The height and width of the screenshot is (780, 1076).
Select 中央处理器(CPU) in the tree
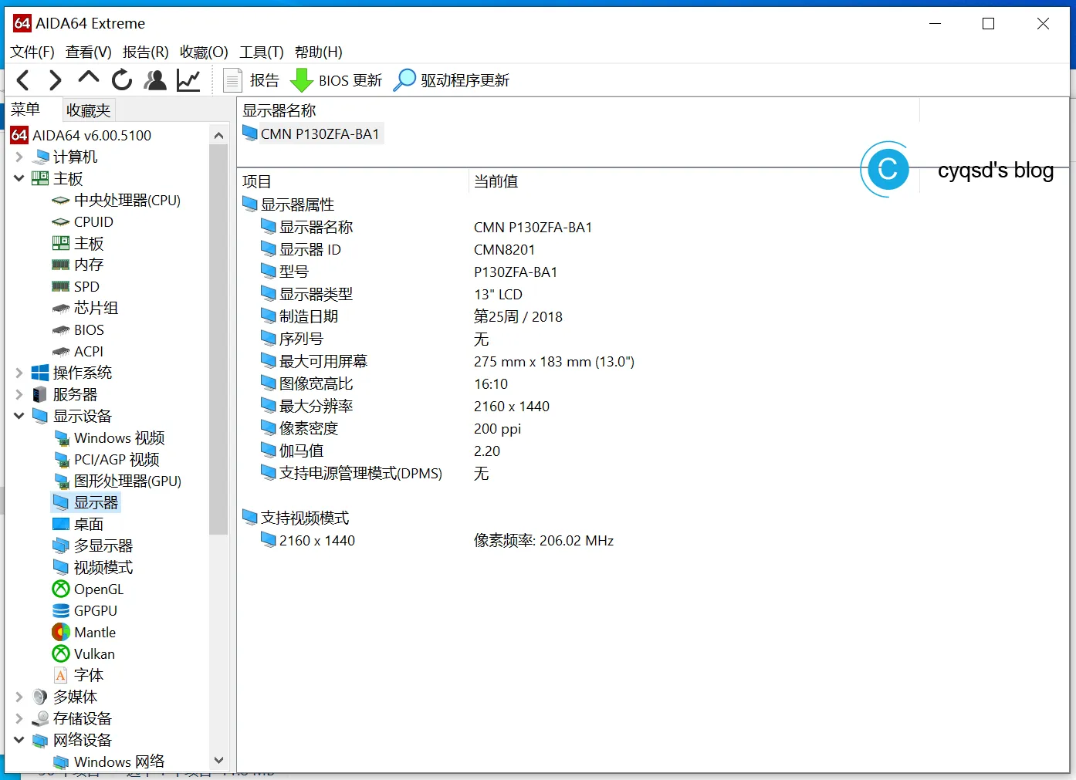coord(116,201)
